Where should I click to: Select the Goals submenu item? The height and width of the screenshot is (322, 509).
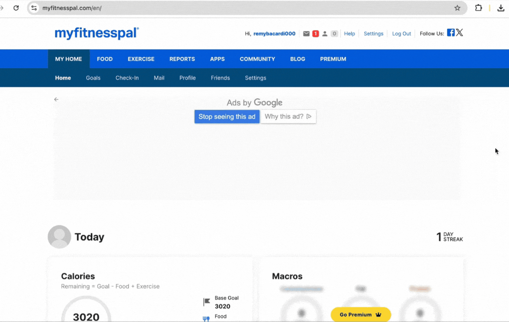click(93, 78)
